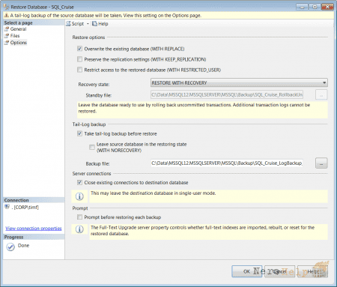Enable Preserve the replication settings checkbox
The width and height of the screenshot is (337, 287).
point(79,59)
